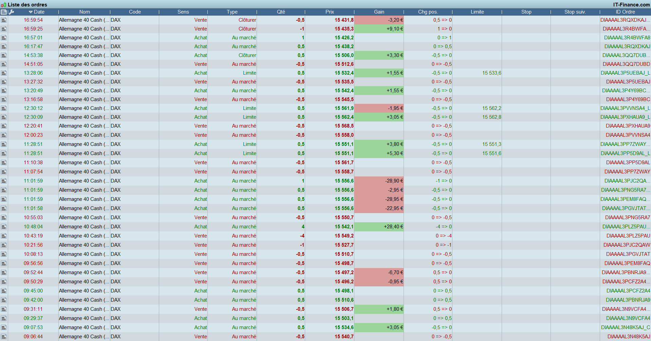Click the 'Clôturer' type in the 14:53:38 row
651x341 pixels.
pos(247,55)
